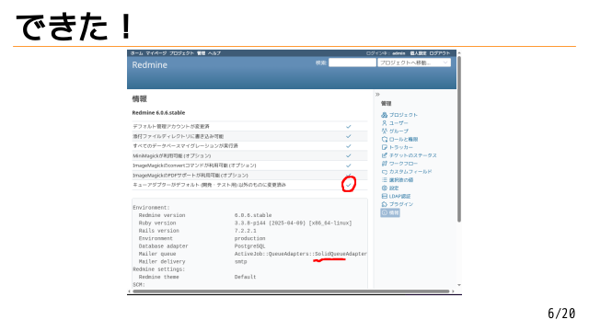Click the checkmark for キューアダプター row

[x=349, y=185]
